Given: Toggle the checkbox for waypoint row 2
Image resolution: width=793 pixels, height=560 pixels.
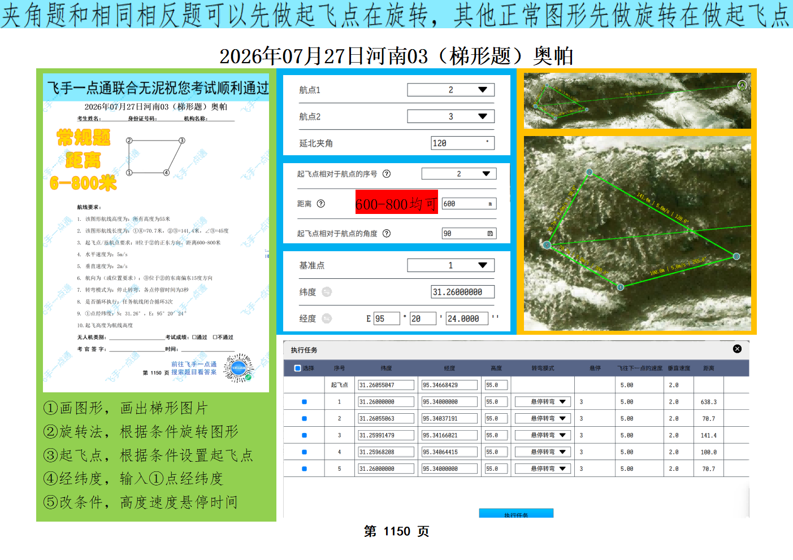Looking at the screenshot, I should (x=304, y=419).
